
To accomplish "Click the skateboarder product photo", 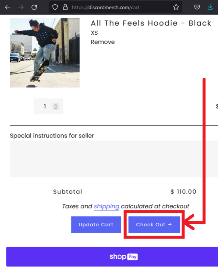I will [45, 53].
